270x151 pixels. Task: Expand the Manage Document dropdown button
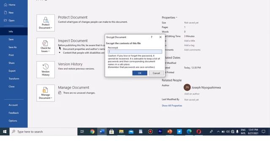[x=46, y=93]
